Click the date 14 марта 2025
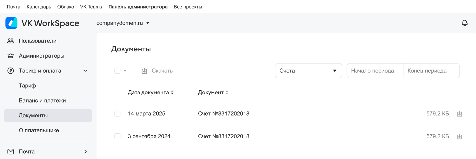 (x=146, y=114)
